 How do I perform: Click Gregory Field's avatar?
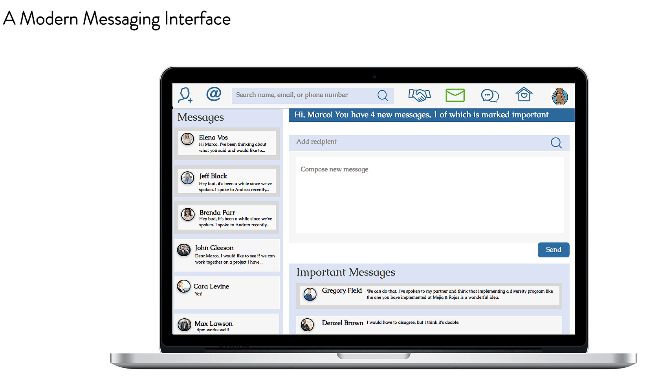(x=310, y=294)
